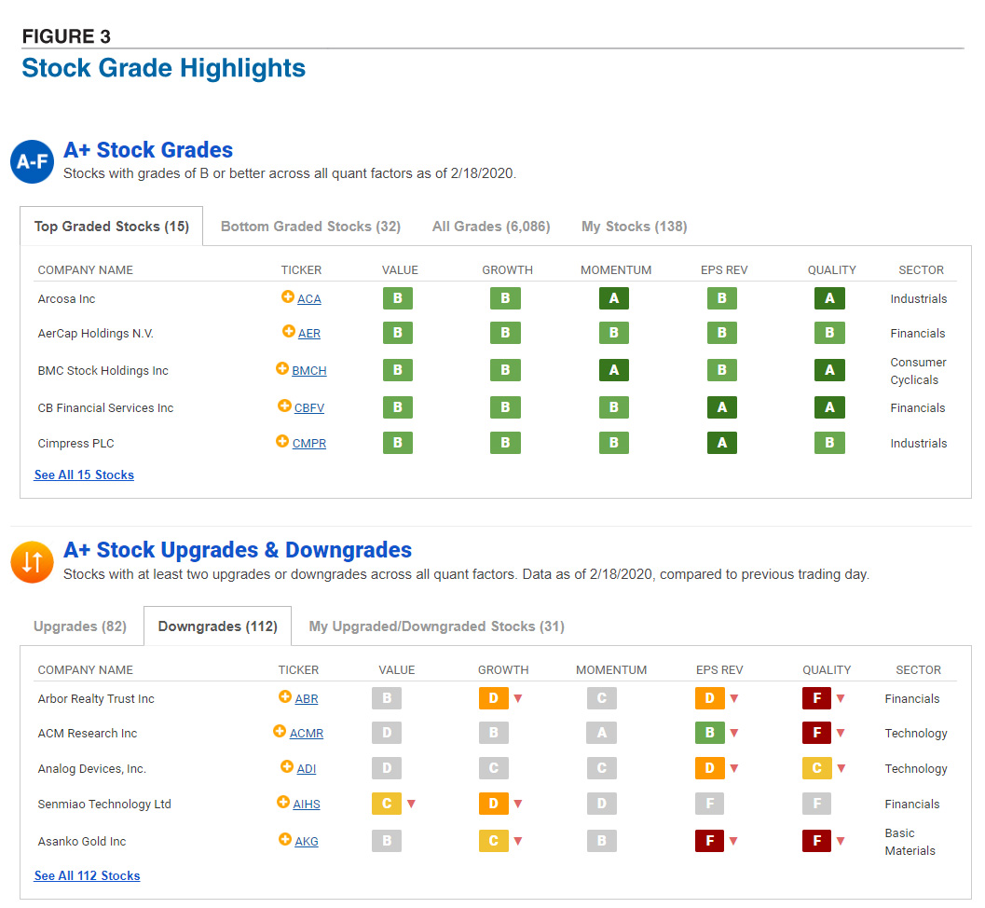The height and width of the screenshot is (908, 985).
Task: Open the AKG ticker link
Action: [307, 842]
